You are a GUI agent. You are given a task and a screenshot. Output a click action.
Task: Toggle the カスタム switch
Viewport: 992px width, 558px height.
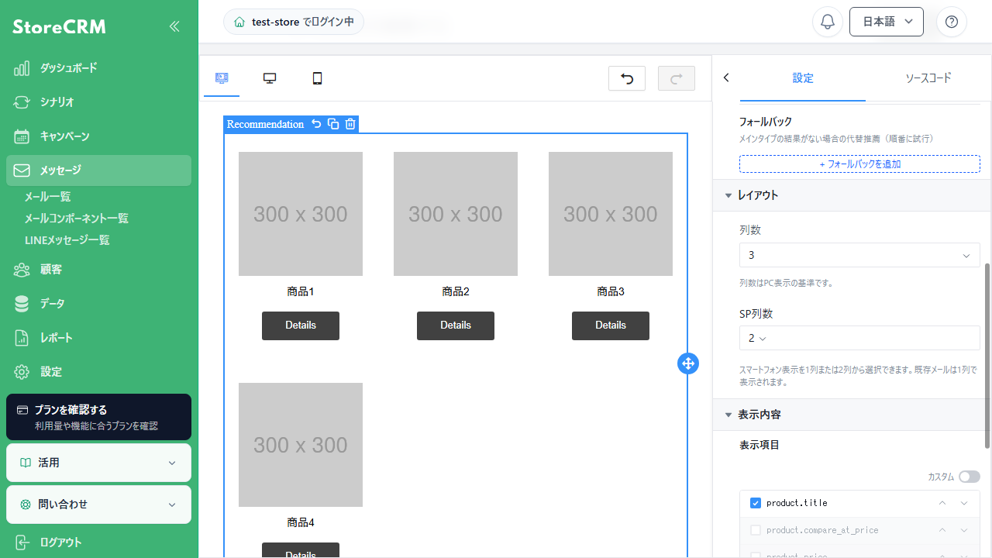tap(969, 477)
